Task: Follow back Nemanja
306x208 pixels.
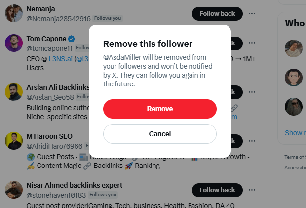Action: click(217, 13)
